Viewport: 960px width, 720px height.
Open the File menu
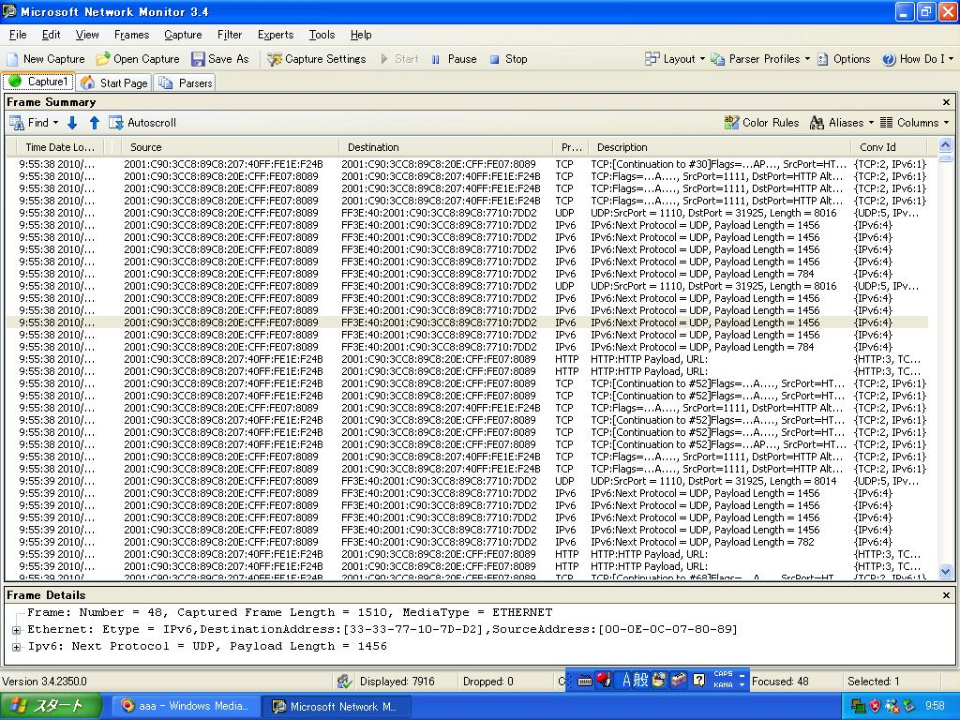click(18, 35)
